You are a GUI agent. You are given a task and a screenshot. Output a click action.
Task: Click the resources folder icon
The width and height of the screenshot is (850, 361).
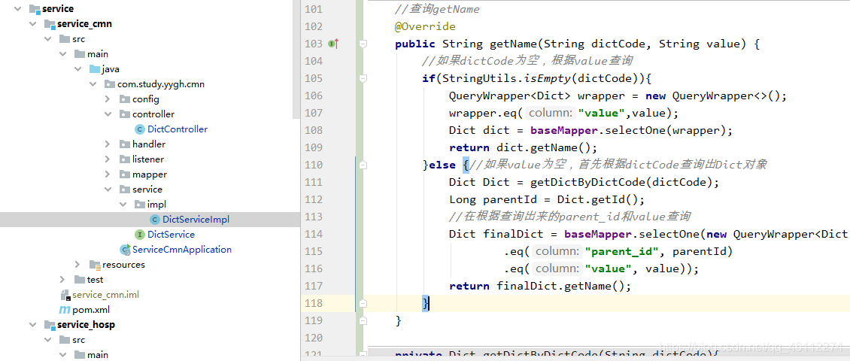pos(94,265)
